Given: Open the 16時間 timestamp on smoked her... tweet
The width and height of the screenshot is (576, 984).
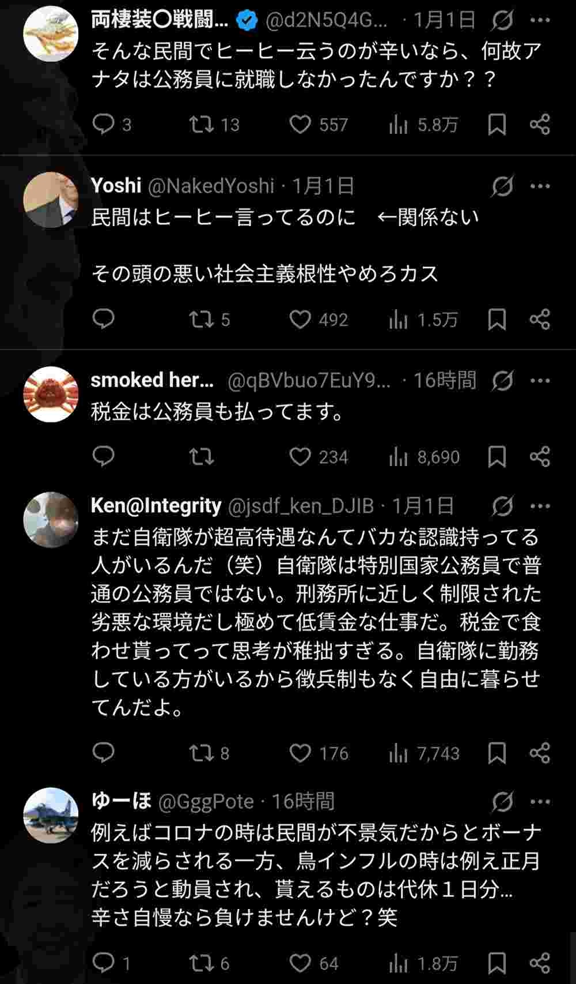Looking at the screenshot, I should coord(445,380).
